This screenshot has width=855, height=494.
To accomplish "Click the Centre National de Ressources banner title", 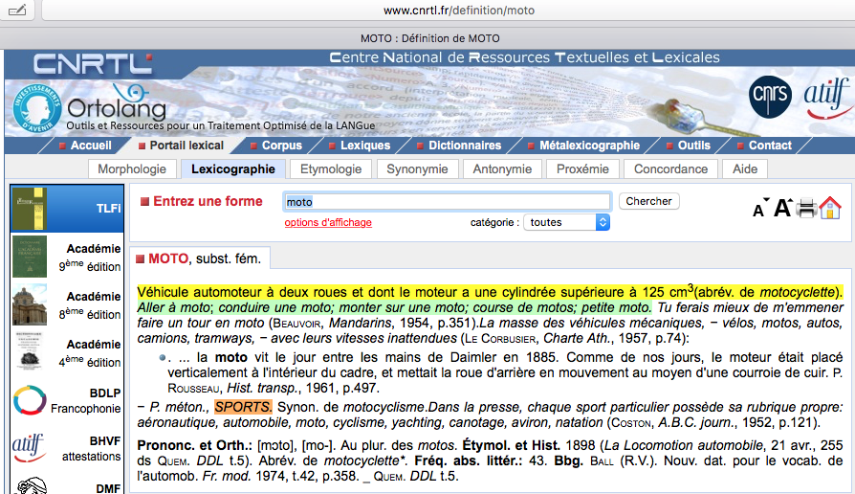I will click(x=524, y=57).
